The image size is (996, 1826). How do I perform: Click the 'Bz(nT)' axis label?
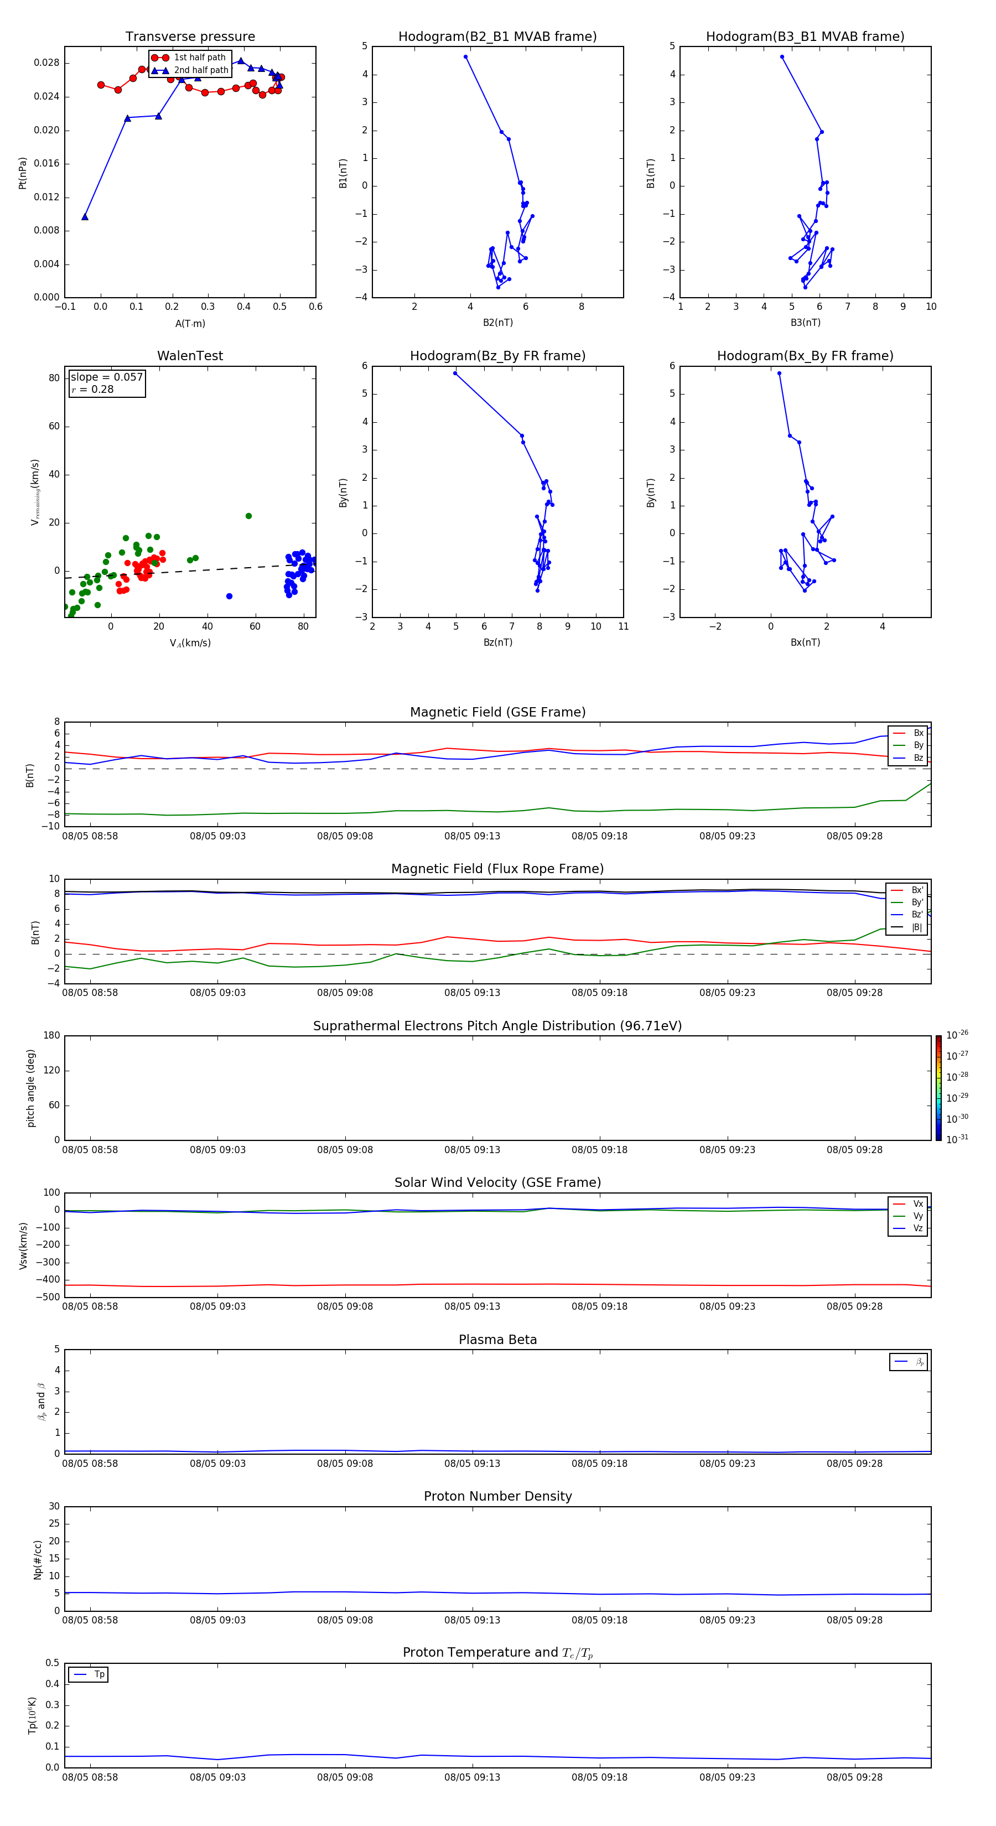(497, 642)
